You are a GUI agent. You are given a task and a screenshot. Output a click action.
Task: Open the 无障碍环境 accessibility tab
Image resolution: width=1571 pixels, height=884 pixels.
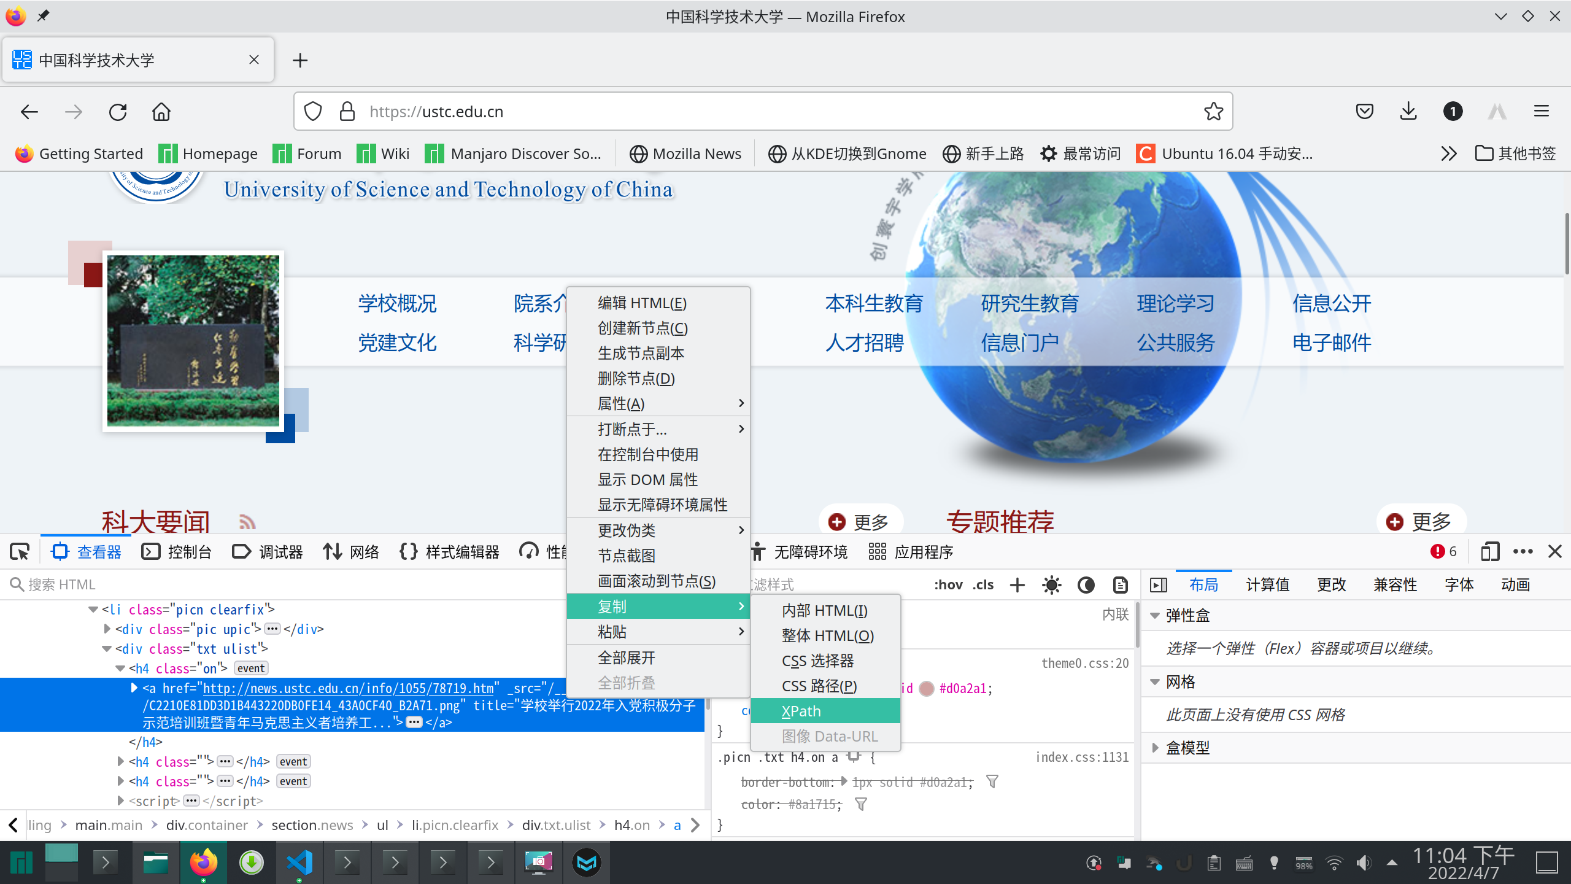click(799, 552)
